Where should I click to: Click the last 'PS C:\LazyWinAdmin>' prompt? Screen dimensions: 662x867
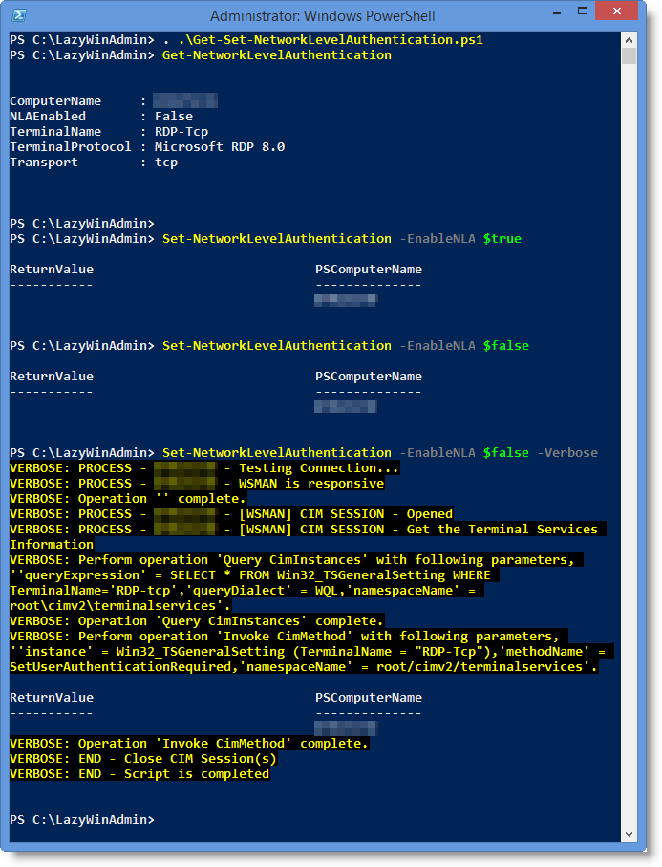coord(82,819)
